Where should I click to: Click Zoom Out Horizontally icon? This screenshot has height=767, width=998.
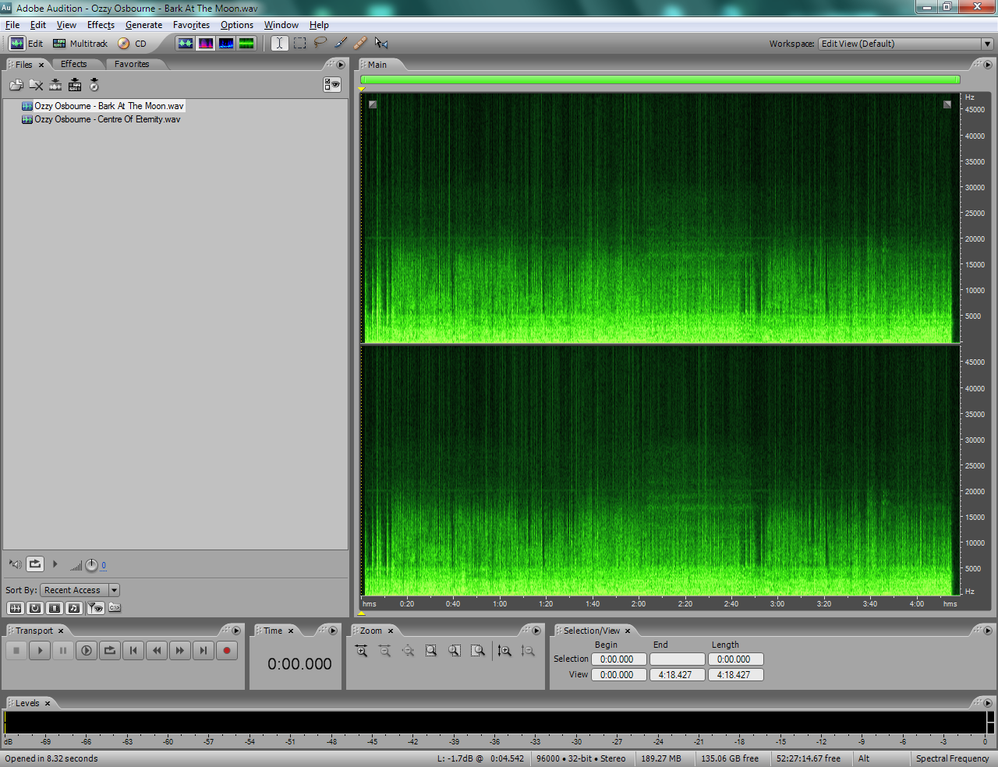[x=385, y=651]
